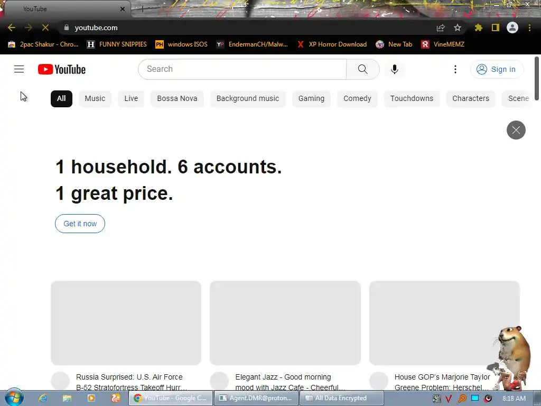Open the Chrome three-dot menu
The image size is (541, 406).
(x=529, y=27)
